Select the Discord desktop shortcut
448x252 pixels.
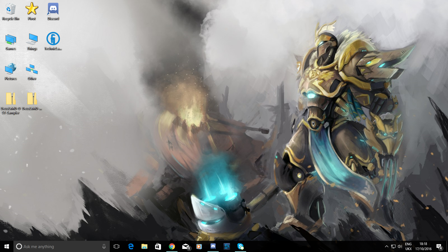click(x=53, y=11)
